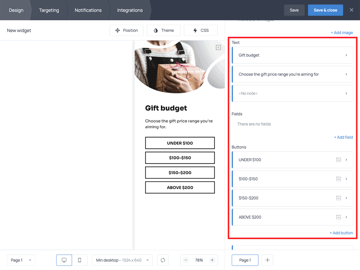Screen dimensions: 360x270
Task: Switch preview to mobile view icon
Action: (x=80, y=260)
